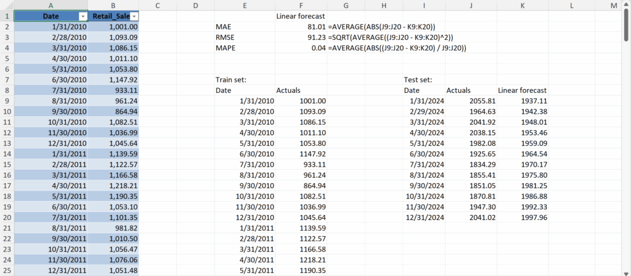This screenshot has height=276, width=631.
Task: Open the Retail_Sales column filter dropdown
Action: [134, 17]
